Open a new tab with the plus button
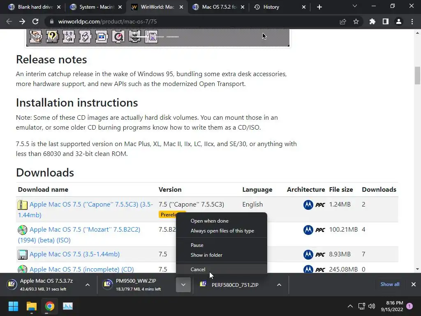This screenshot has height=316, width=421. pos(319,7)
